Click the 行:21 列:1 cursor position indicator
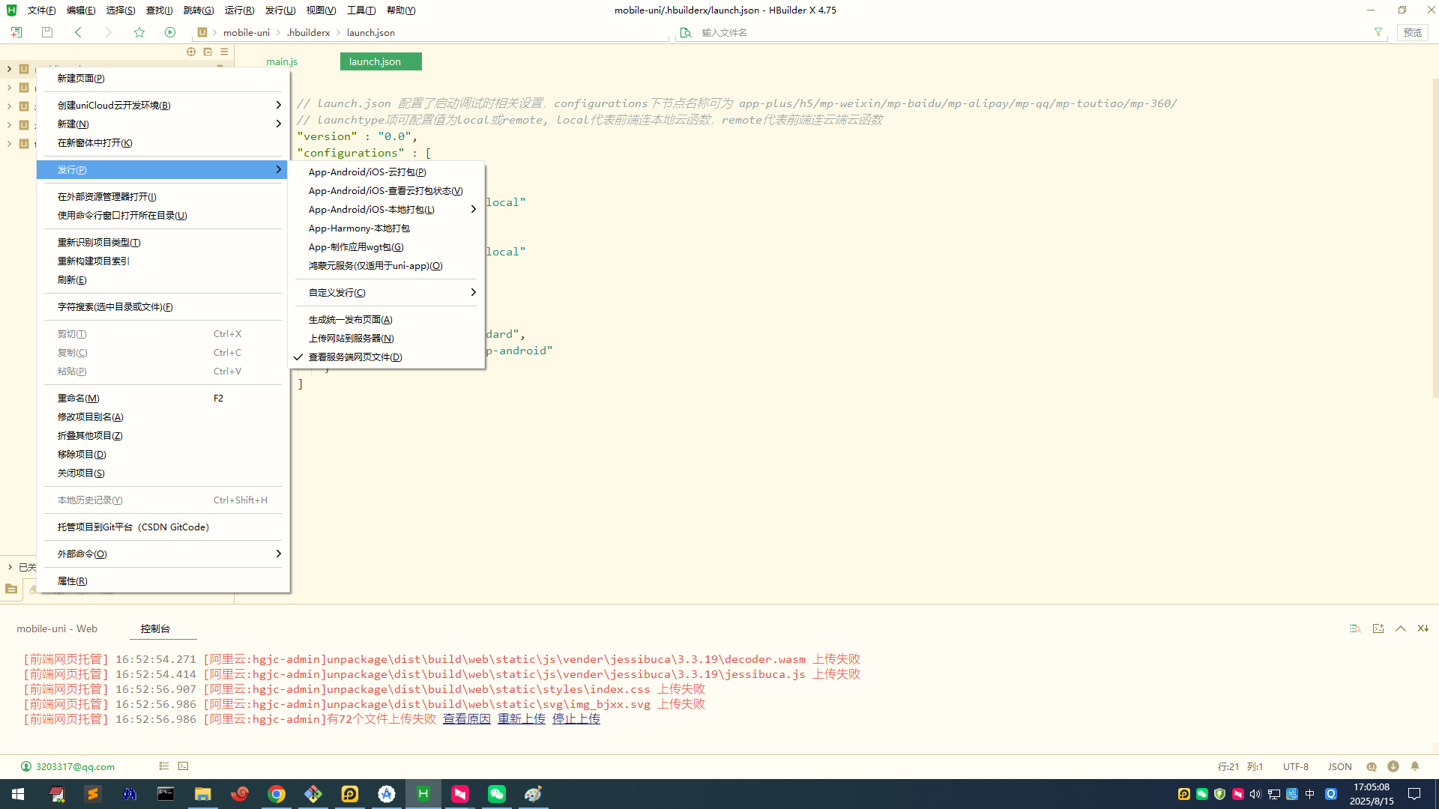 point(1240,766)
